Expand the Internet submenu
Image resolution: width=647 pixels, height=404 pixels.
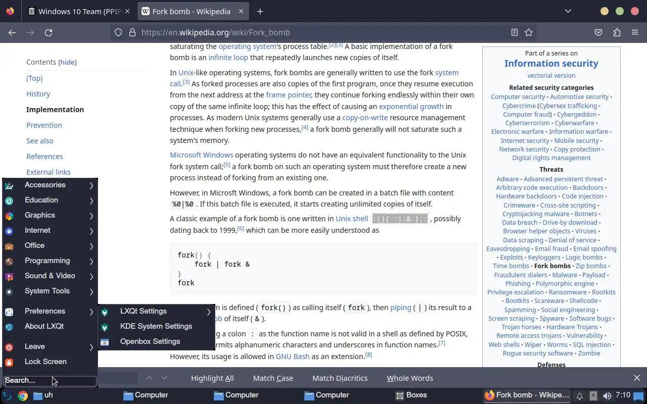click(x=50, y=231)
